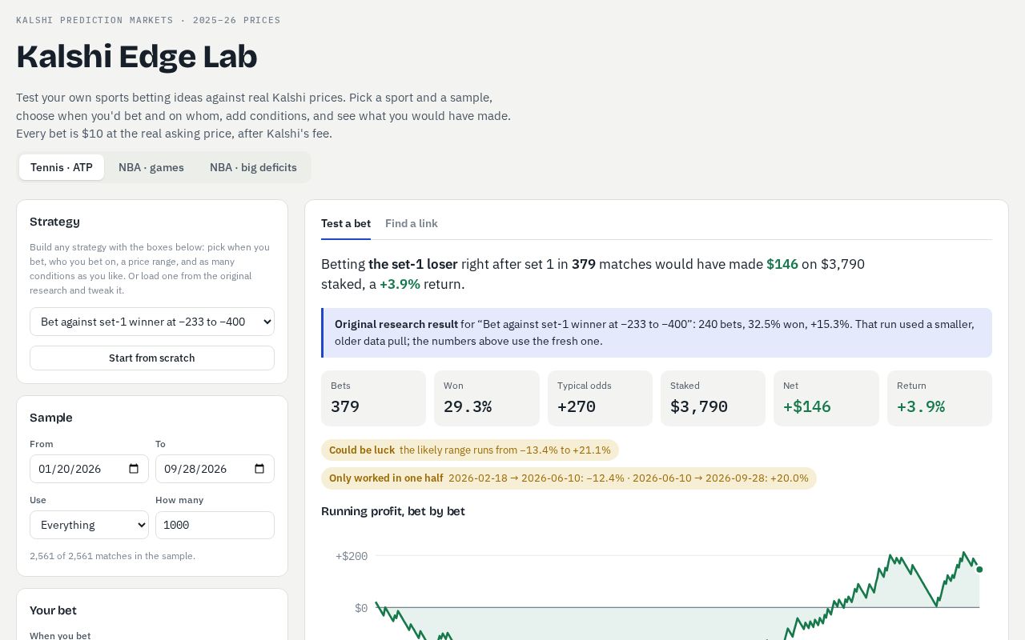Open the Test a bet tab
Screen dimensions: 1025x640
[x=346, y=224]
